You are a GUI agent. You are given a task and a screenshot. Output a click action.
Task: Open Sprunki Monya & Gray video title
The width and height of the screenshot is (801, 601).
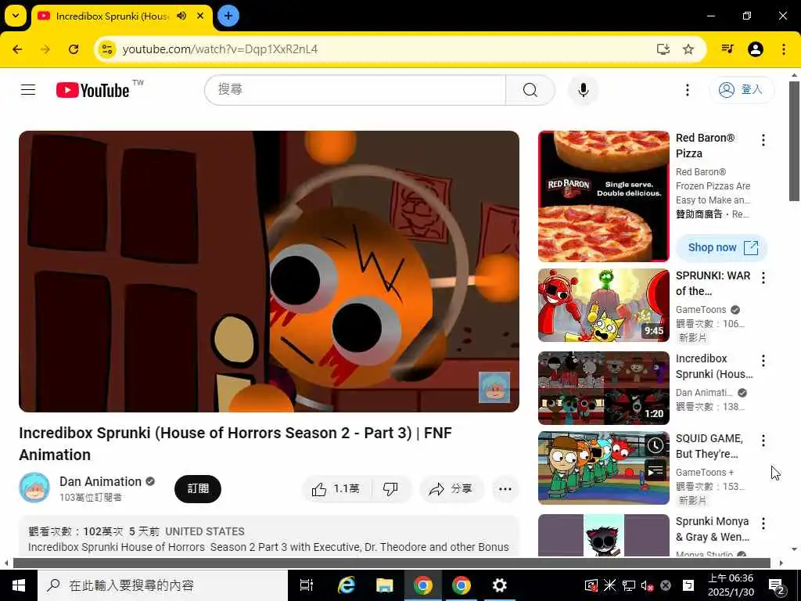pos(713,529)
